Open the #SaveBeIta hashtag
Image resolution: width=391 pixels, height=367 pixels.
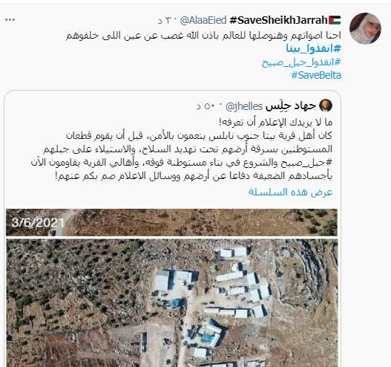pos(316,75)
